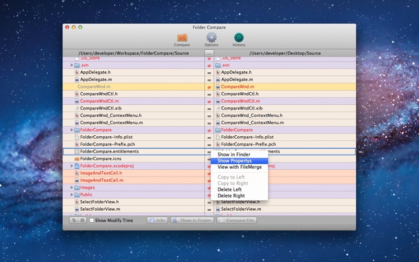Choose View with FileMerge
The width and height of the screenshot is (419, 262).
239,167
